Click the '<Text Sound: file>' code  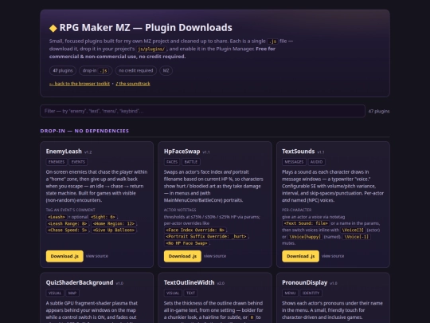click(x=306, y=223)
